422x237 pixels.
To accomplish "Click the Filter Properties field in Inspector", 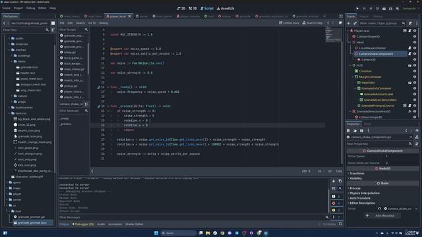I will coord(380,144).
